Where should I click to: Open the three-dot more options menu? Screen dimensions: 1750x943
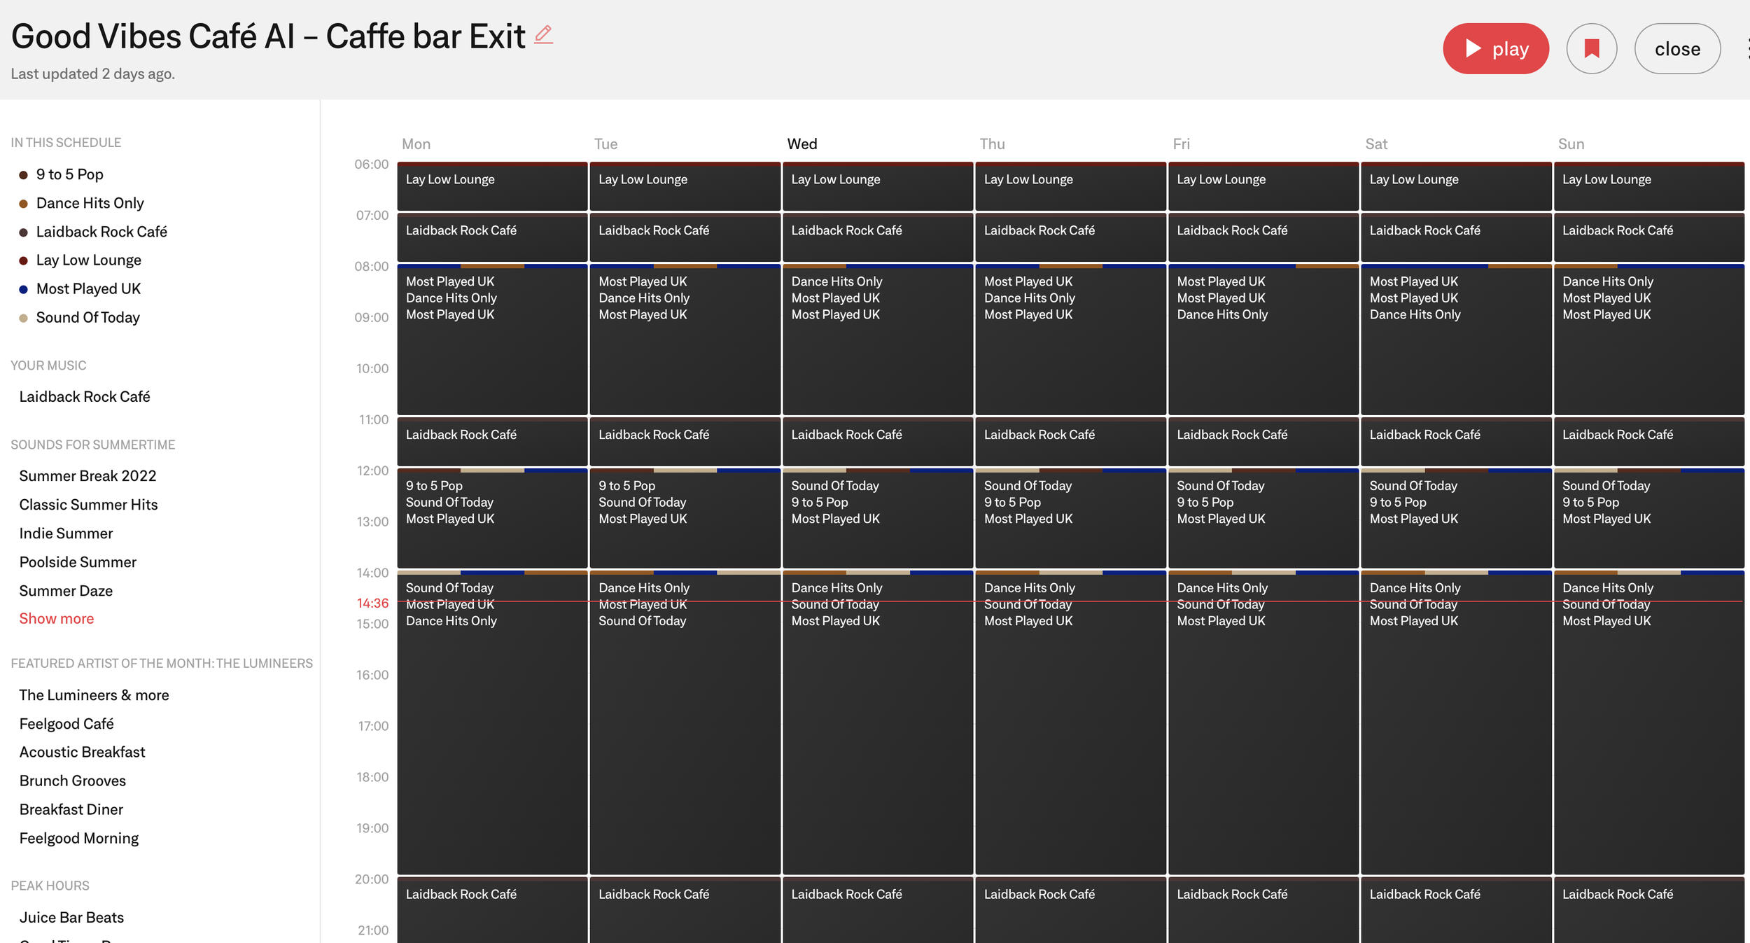click(1746, 48)
